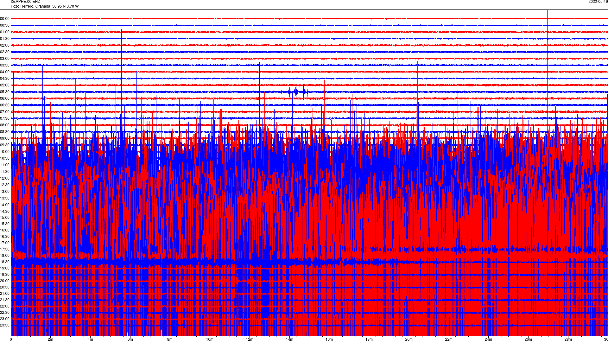Select the 17:30 time row label

5,249
